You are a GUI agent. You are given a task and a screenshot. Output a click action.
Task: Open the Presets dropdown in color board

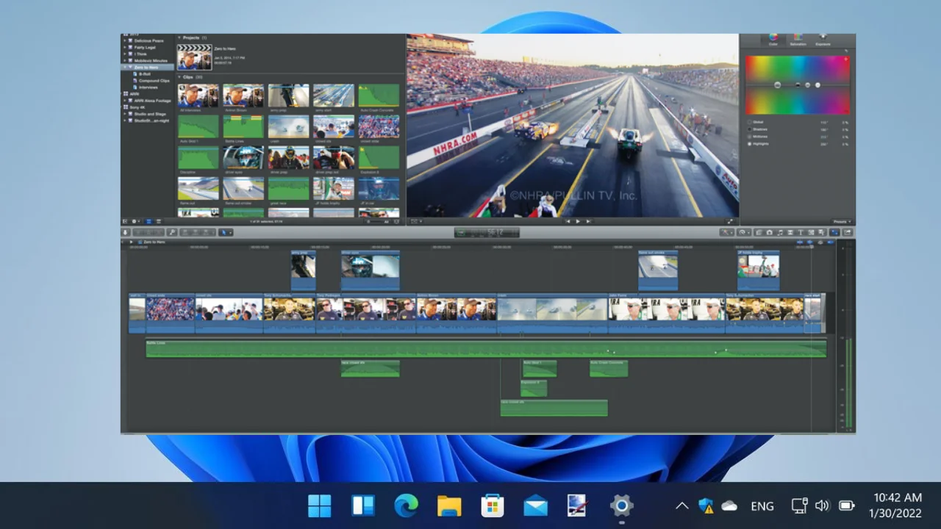click(842, 221)
